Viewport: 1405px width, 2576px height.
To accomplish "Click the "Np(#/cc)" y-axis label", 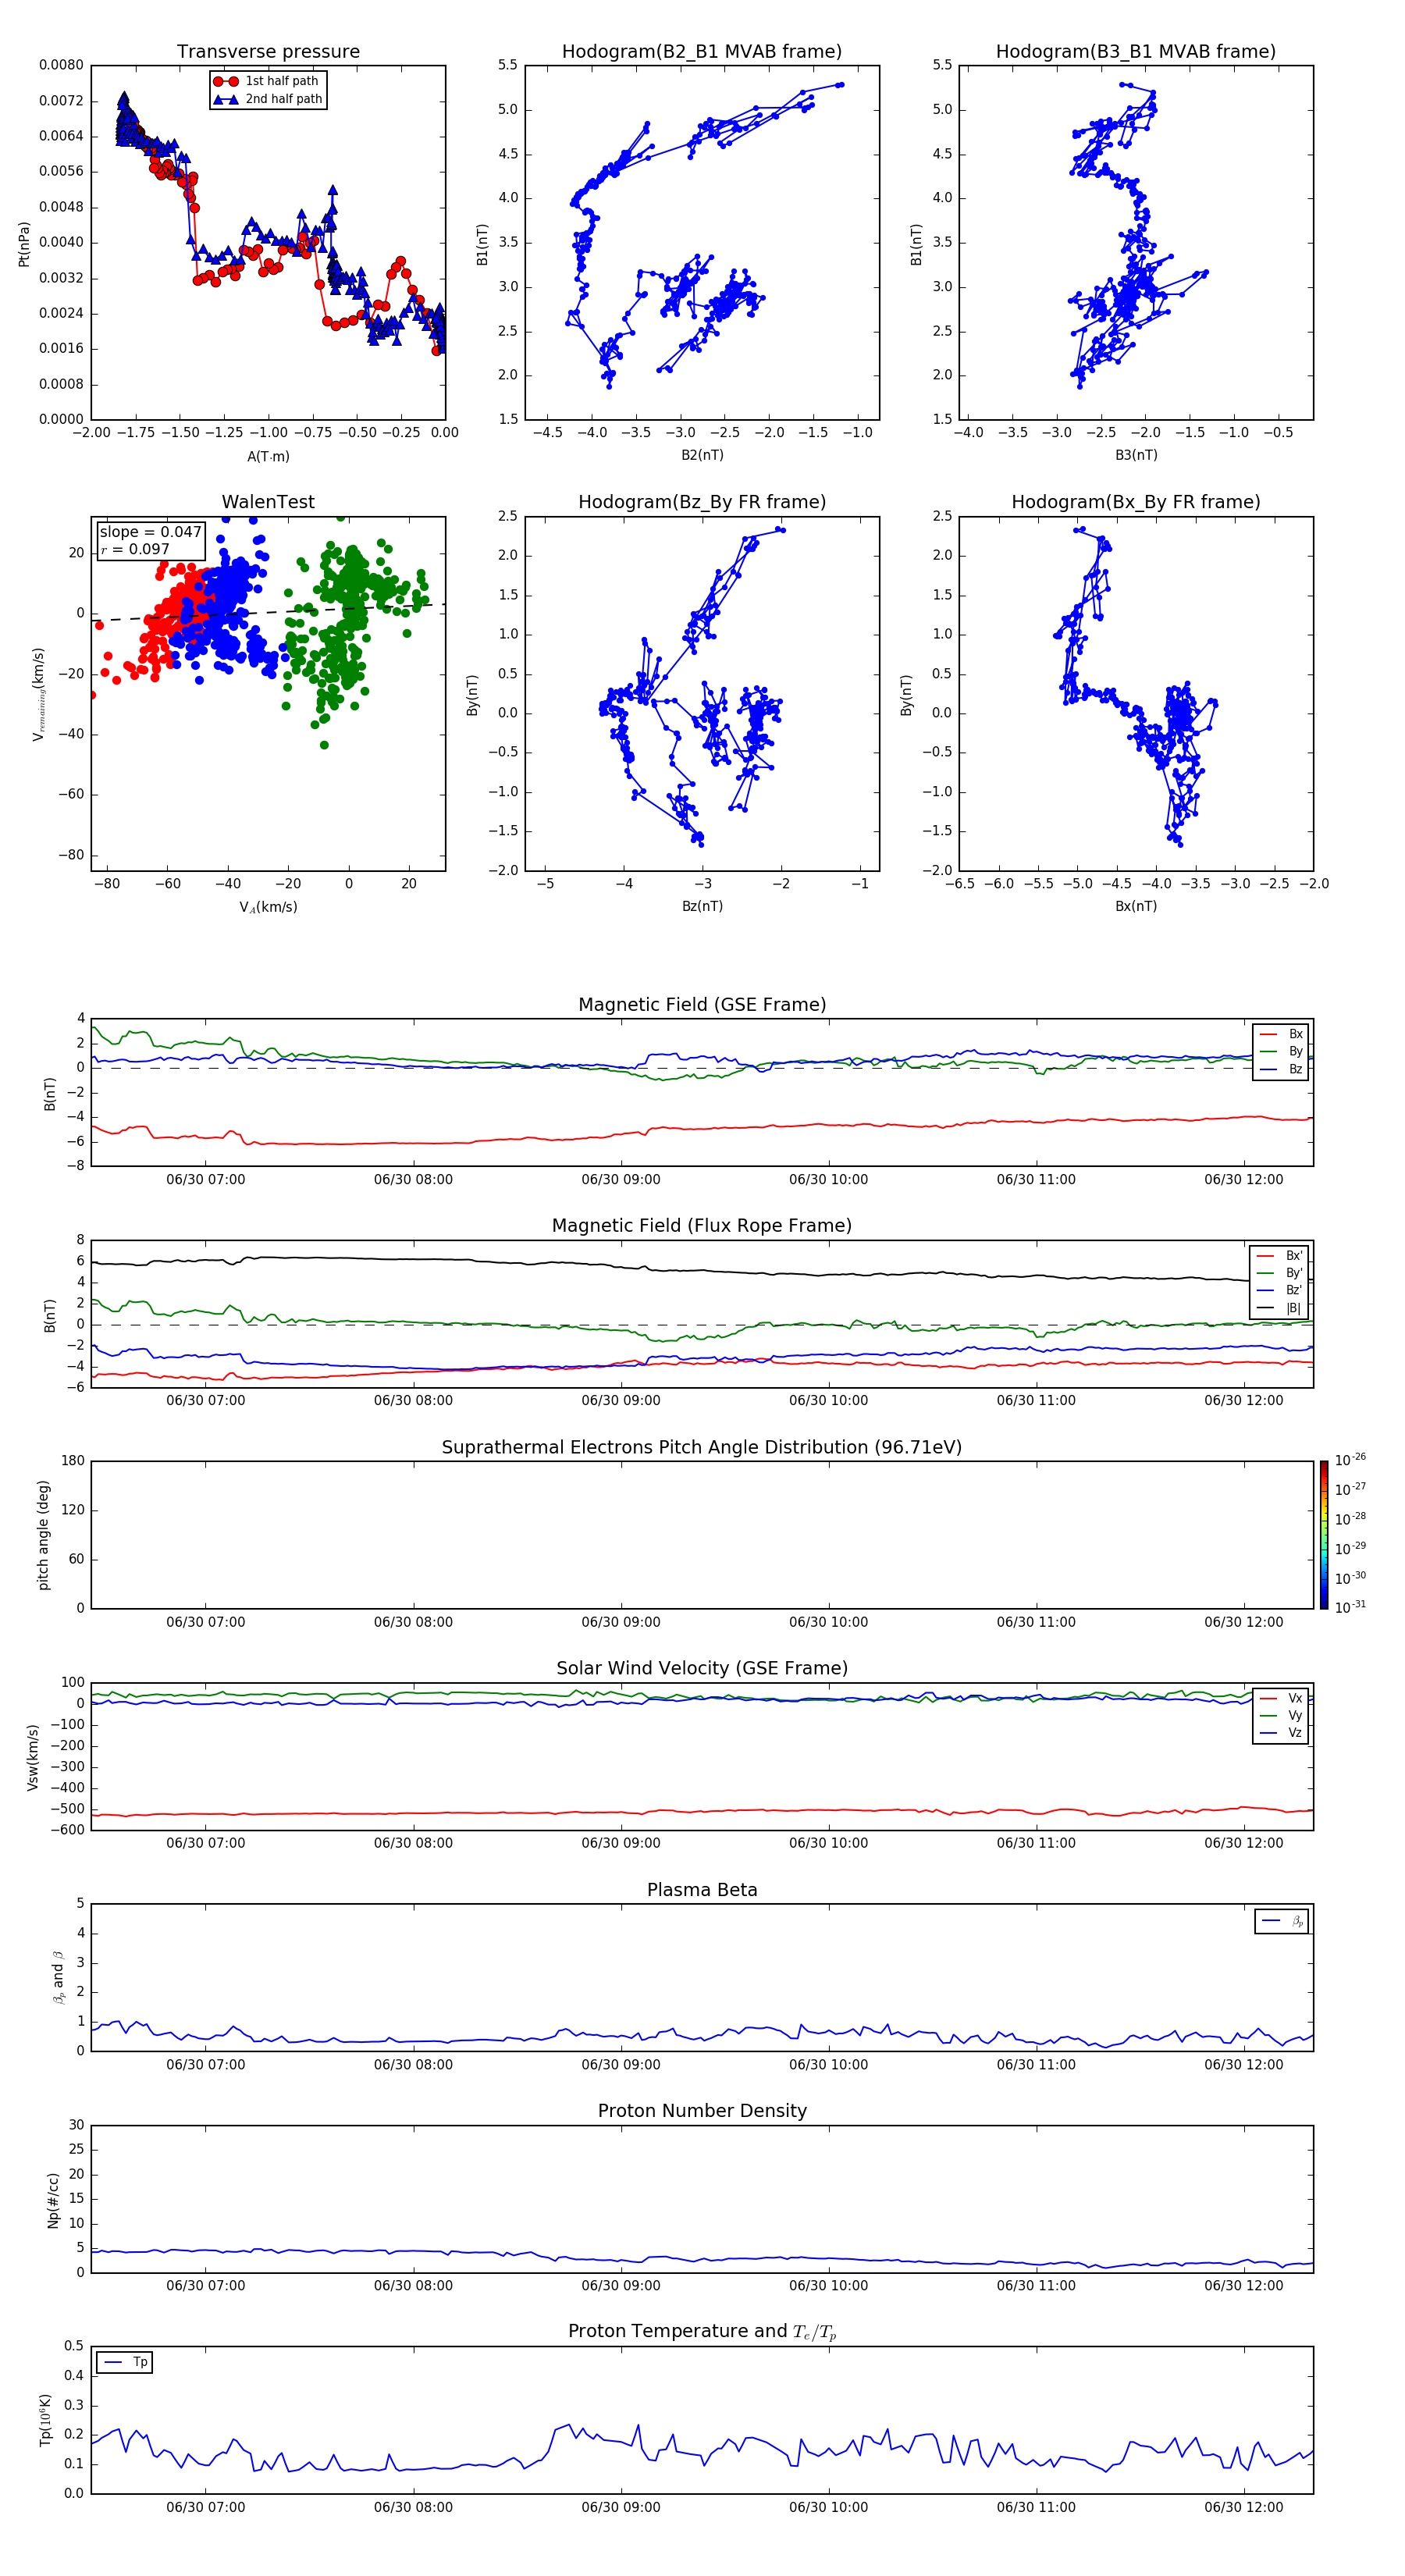I will pyautogui.click(x=53, y=2200).
